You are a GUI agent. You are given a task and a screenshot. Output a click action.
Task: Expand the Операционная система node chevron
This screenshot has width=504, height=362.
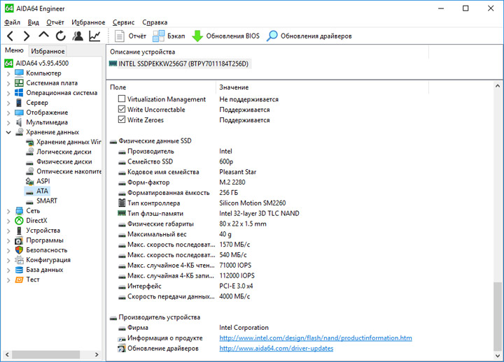coord(8,94)
